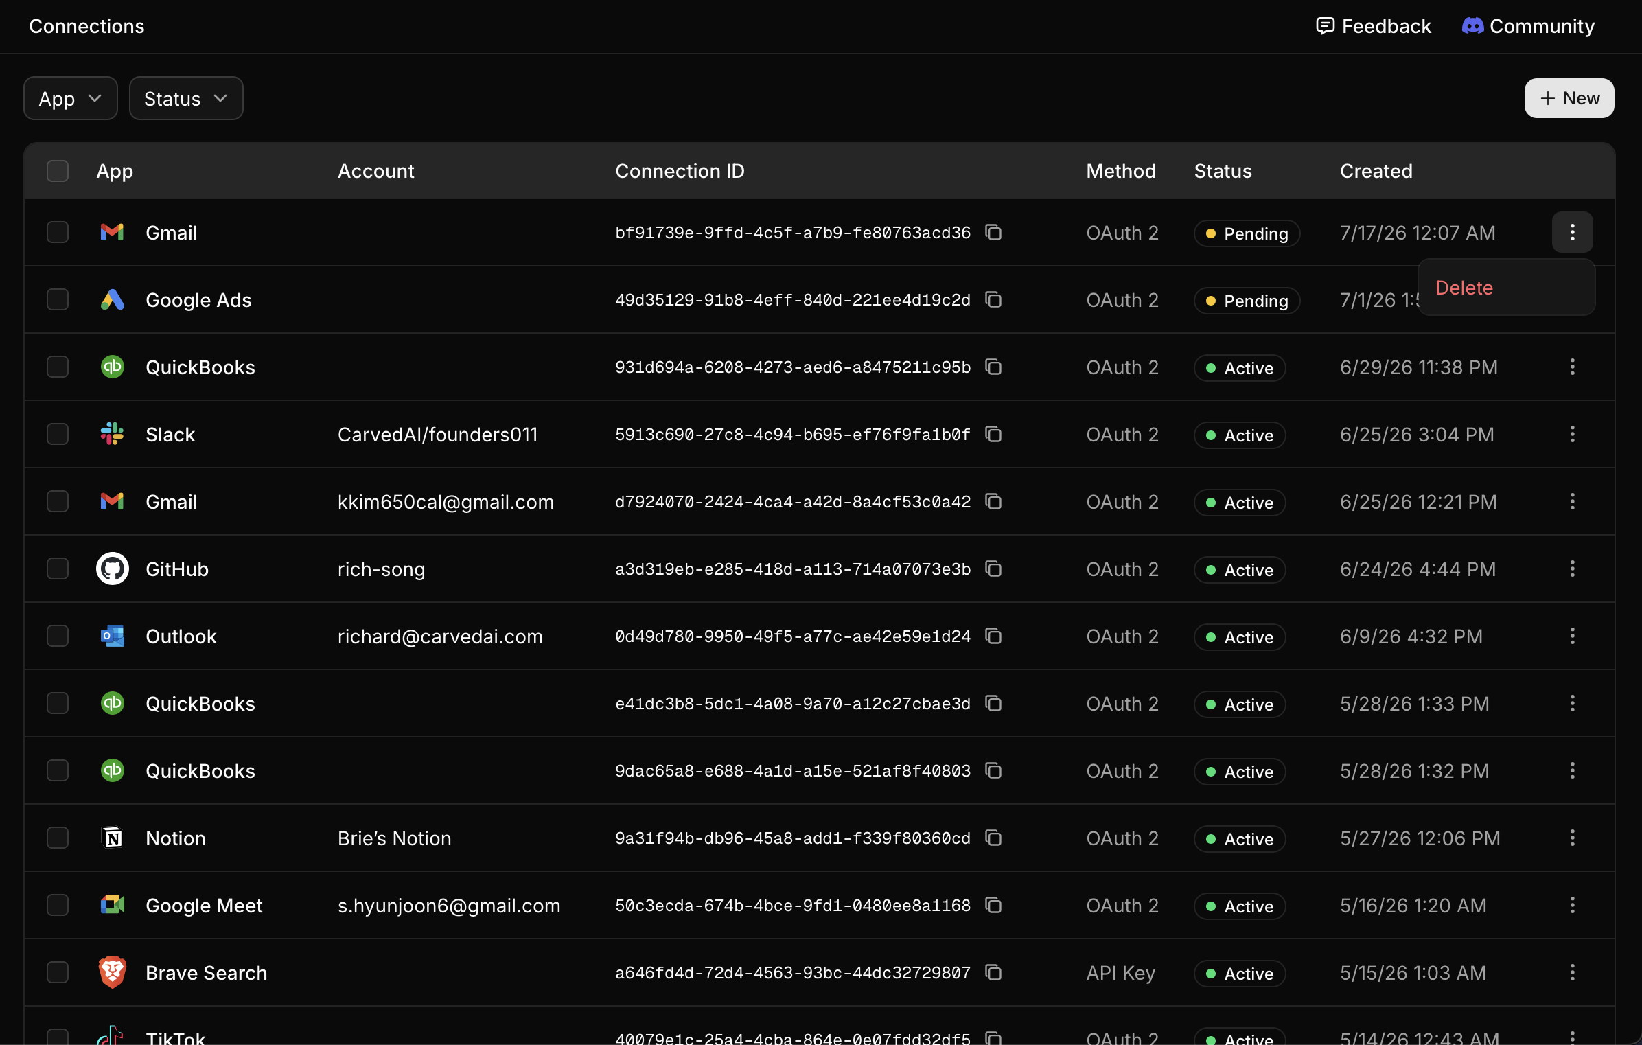Click the Notion app logo

tap(113, 838)
